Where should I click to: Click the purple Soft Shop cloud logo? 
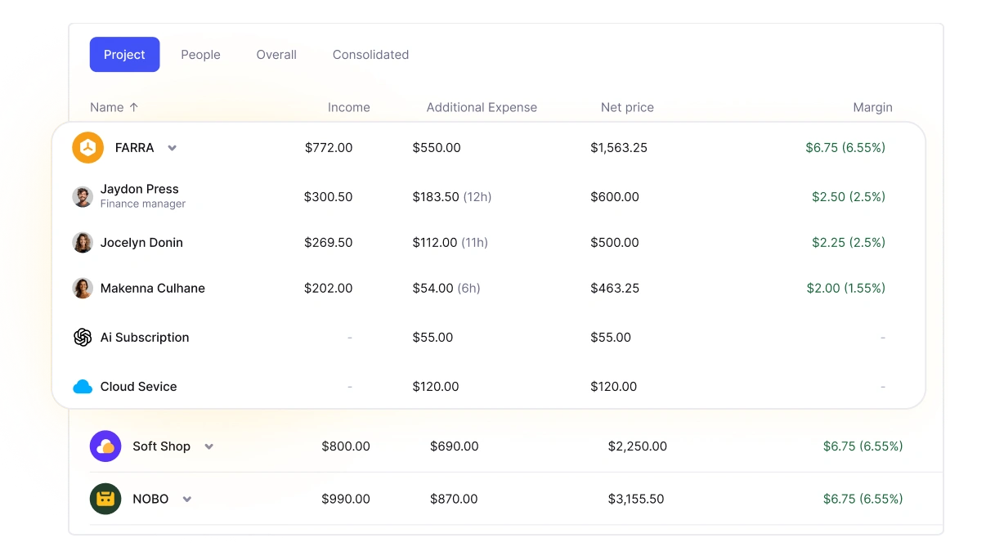tap(105, 446)
